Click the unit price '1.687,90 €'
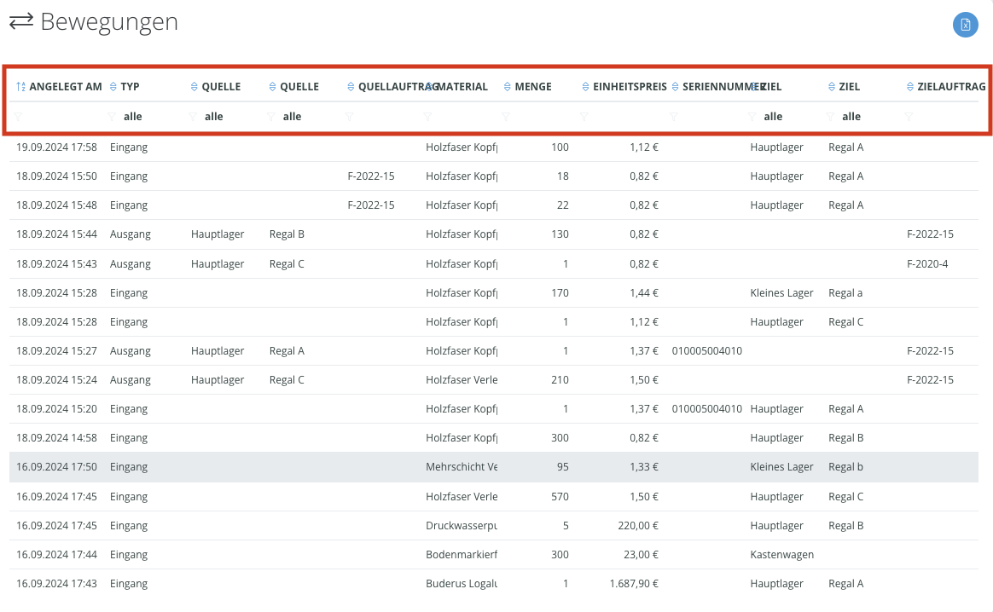The width and height of the screenshot is (993, 612). point(634,584)
